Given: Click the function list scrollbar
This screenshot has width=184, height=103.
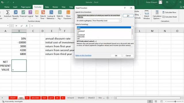Looking at the screenshot, I should (132, 32).
